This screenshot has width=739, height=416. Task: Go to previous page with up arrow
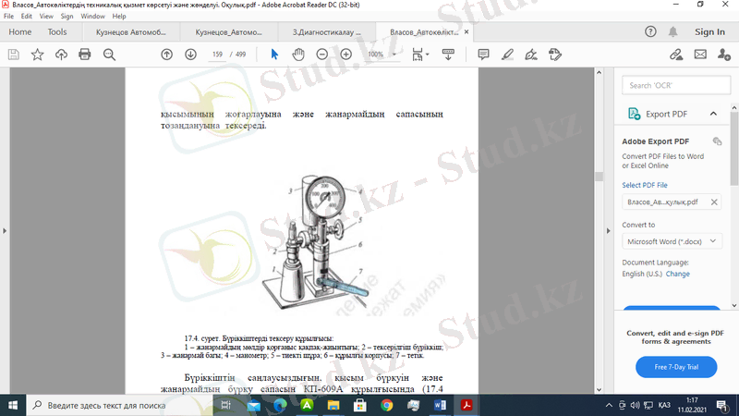click(x=166, y=55)
